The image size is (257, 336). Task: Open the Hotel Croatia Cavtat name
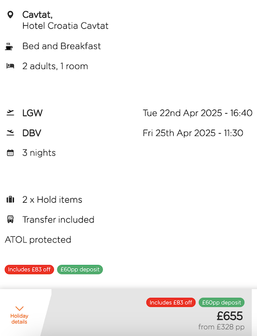(x=65, y=26)
